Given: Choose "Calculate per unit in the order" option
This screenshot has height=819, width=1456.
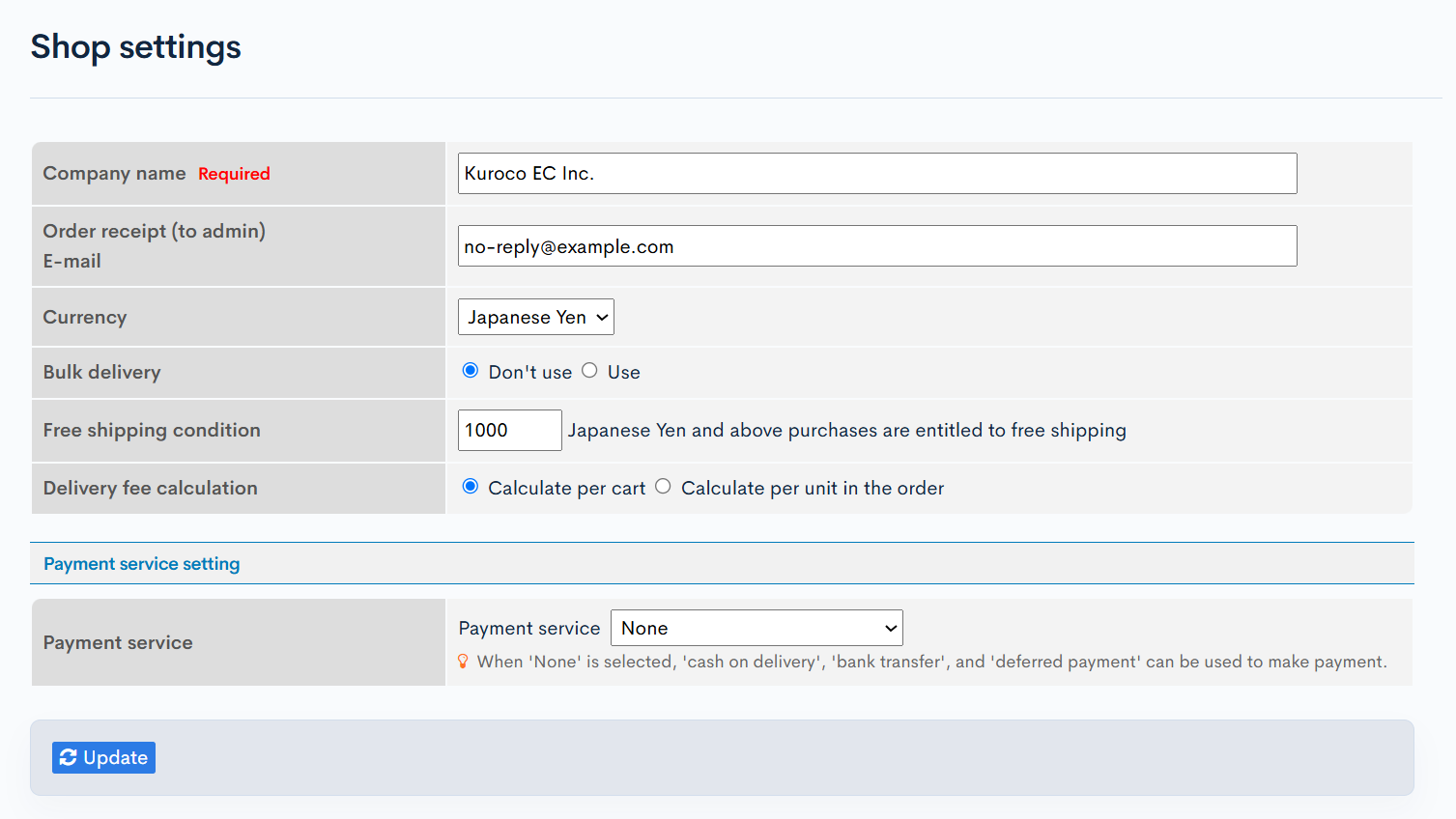Looking at the screenshot, I should click(663, 487).
